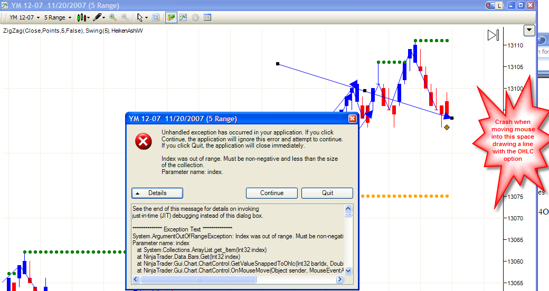Click 'Parameter name: index.' text in dialog
The width and height of the screenshot is (549, 291).
tap(192, 172)
